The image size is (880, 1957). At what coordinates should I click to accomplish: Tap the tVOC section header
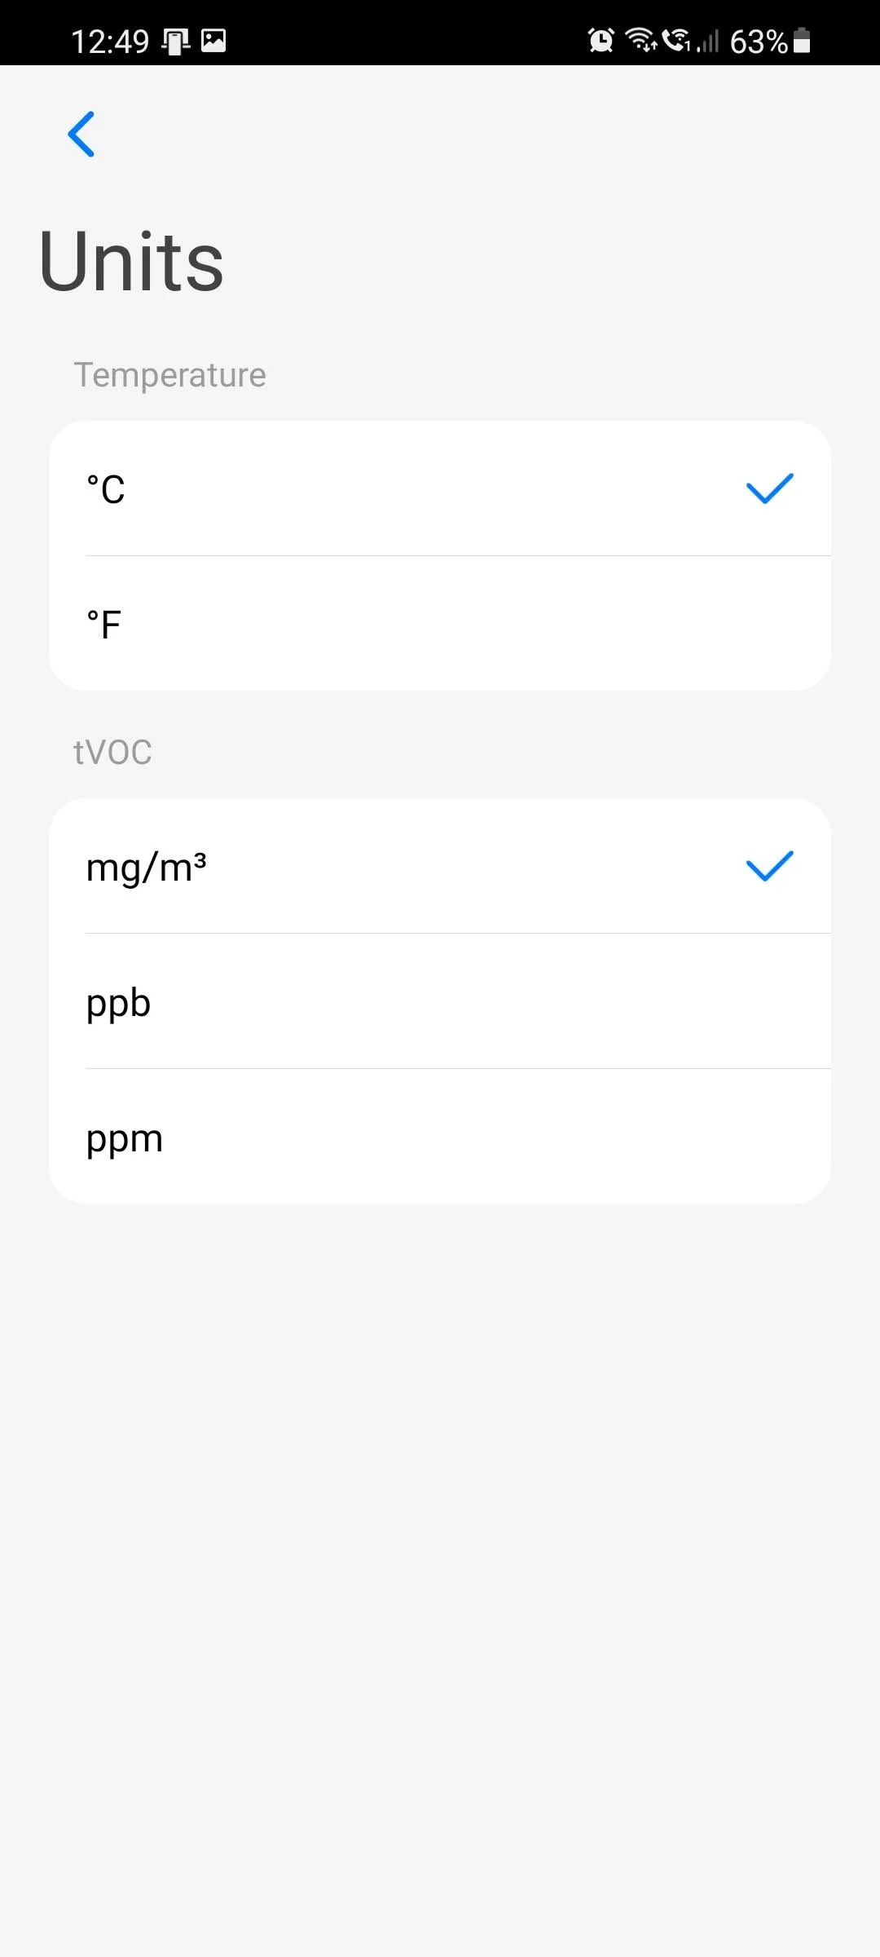click(x=112, y=752)
